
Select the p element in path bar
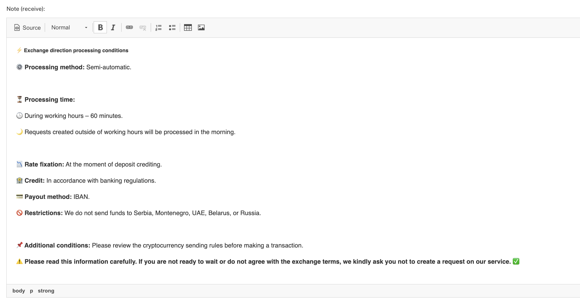tap(31, 291)
